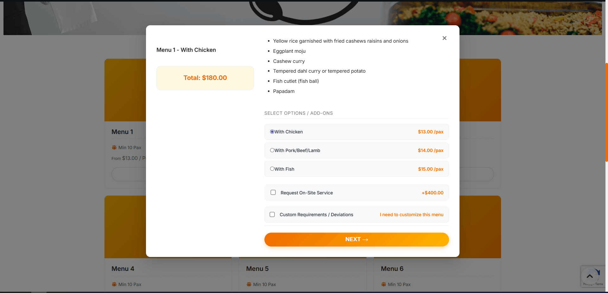Click the Menu 5 card heading
The height and width of the screenshot is (293, 608).
click(x=257, y=269)
